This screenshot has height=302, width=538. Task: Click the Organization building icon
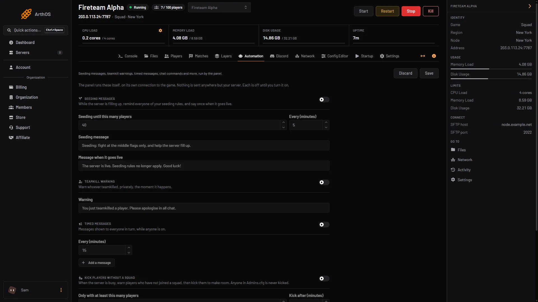11,97
